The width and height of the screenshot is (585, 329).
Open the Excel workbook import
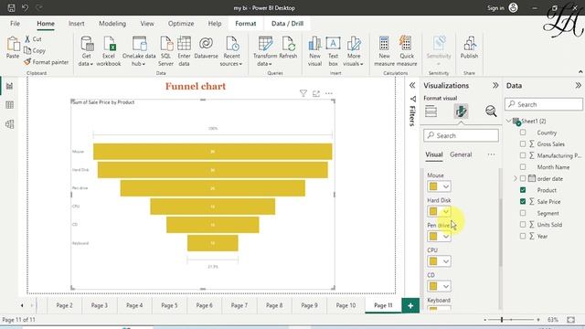click(109, 51)
